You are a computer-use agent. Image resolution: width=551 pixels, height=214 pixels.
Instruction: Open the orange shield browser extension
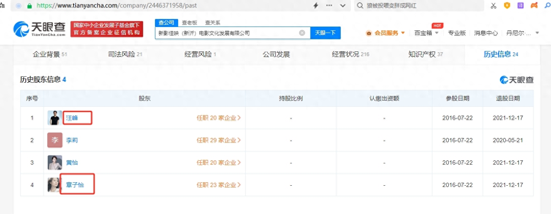pos(507,5)
